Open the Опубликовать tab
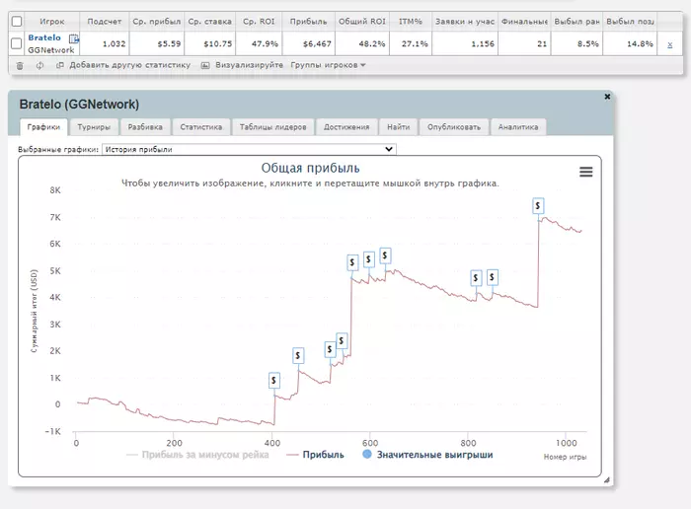 coord(454,127)
